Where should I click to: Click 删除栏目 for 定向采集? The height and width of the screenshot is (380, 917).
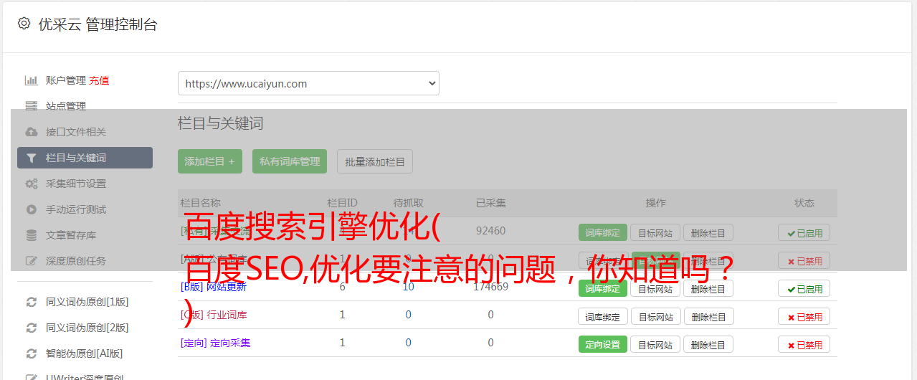708,344
